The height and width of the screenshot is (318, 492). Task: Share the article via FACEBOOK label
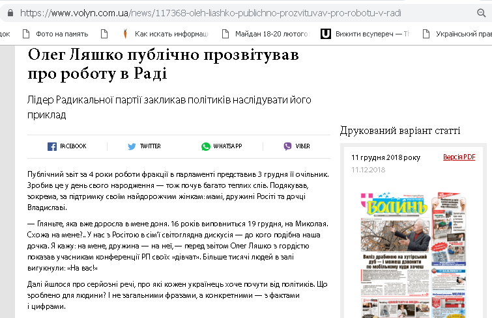point(73,146)
